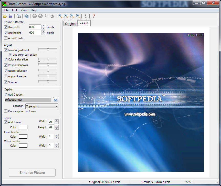Decrease the Use height value with the down arrow
The image size is (221, 186).
coord(44,34)
